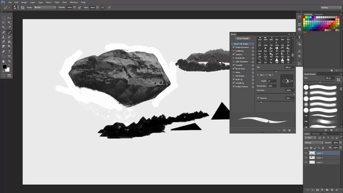
Task: Select the Type tool
Action: (x=9, y=51)
